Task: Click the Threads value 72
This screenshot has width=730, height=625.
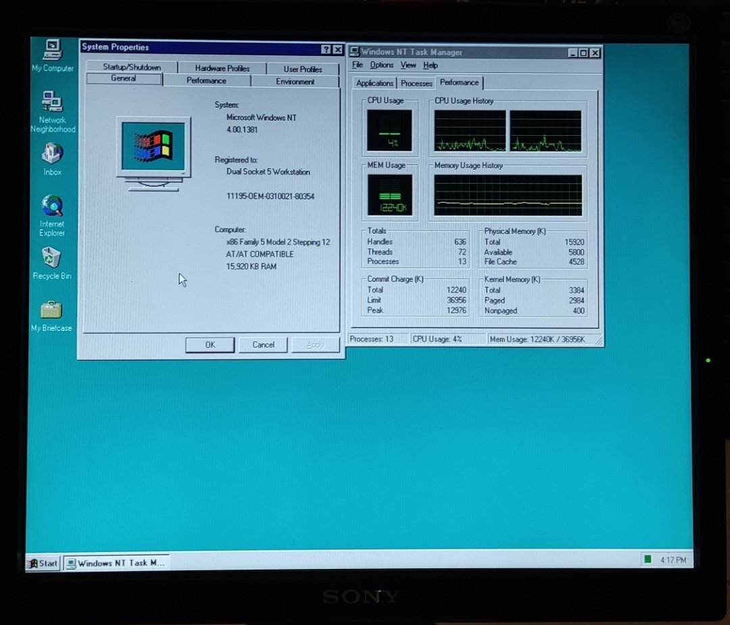Action: click(x=462, y=252)
